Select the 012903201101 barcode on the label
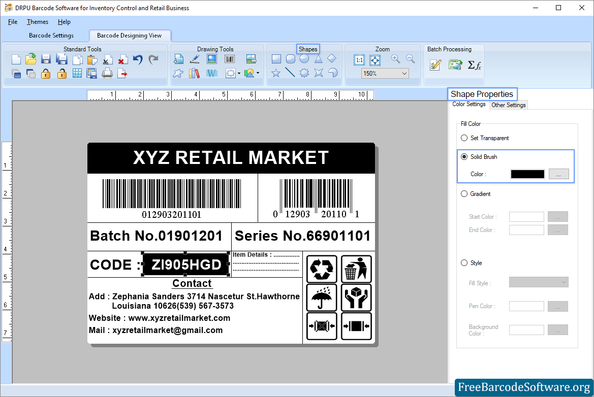 (x=172, y=199)
